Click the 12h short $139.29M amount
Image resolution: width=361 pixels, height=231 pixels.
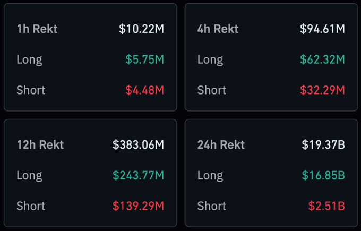tap(138, 206)
